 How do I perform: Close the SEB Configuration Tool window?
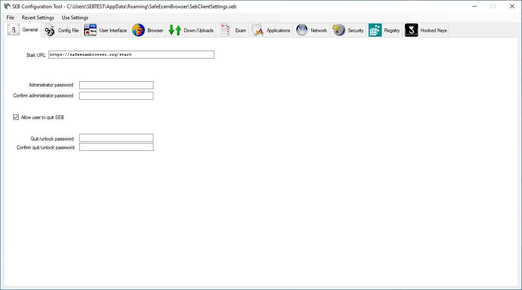512,6
